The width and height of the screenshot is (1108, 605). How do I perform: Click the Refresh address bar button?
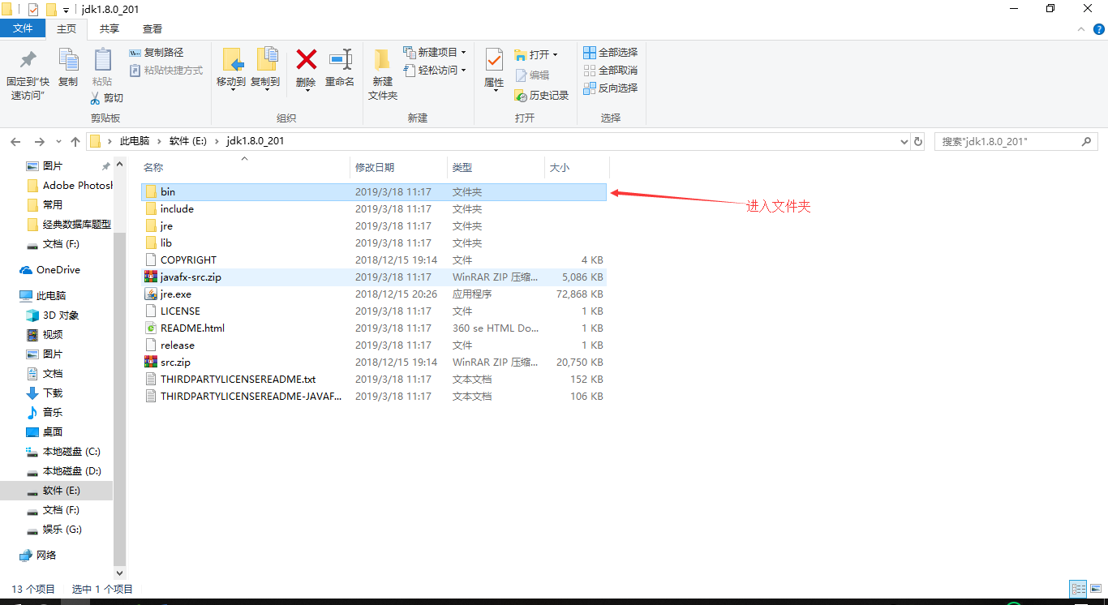[918, 141]
